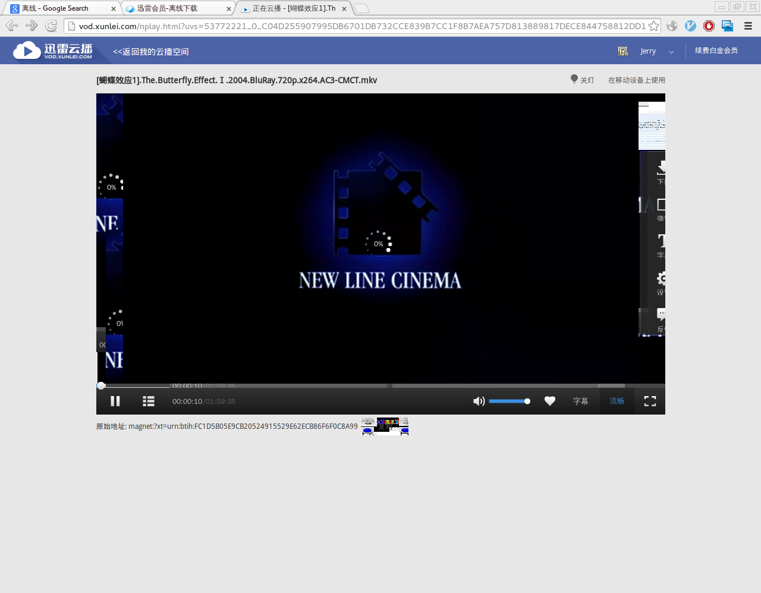Enter fullscreen mode icon

click(650, 401)
